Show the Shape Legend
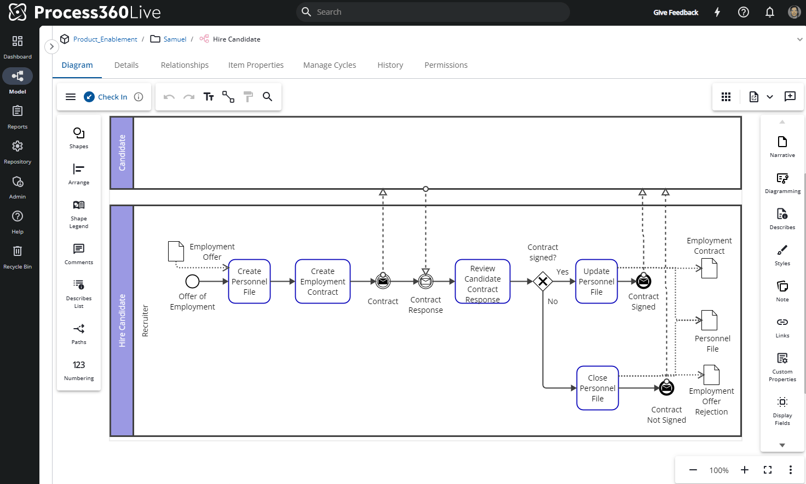The height and width of the screenshot is (484, 806). [x=79, y=213]
